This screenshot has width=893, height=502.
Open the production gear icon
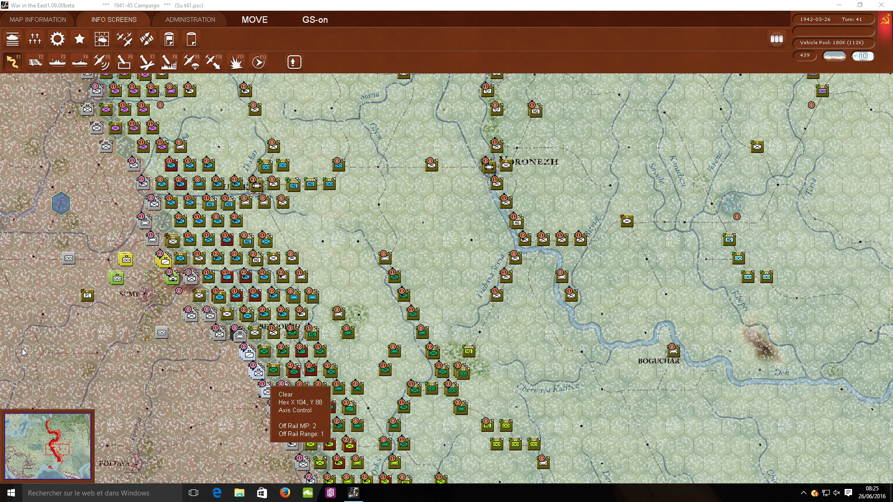[57, 39]
